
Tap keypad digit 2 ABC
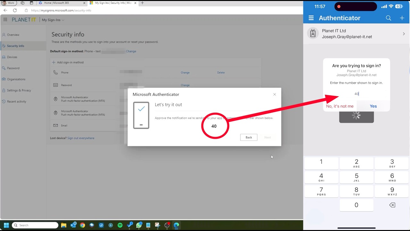tap(357, 163)
